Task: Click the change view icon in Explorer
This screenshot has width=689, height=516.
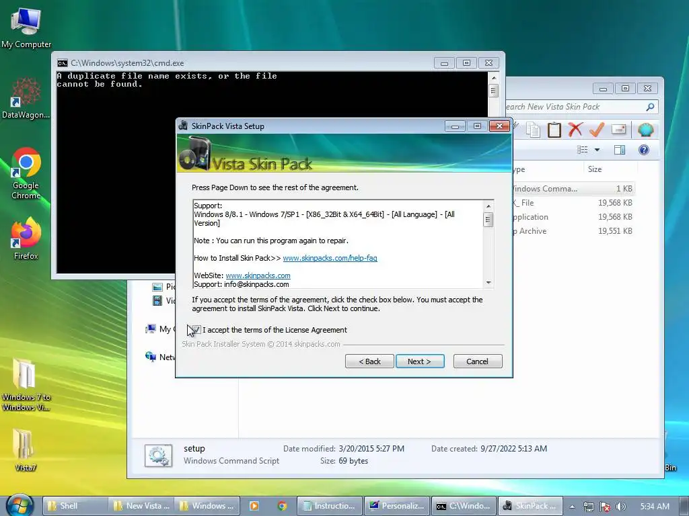Action: pyautogui.click(x=582, y=150)
